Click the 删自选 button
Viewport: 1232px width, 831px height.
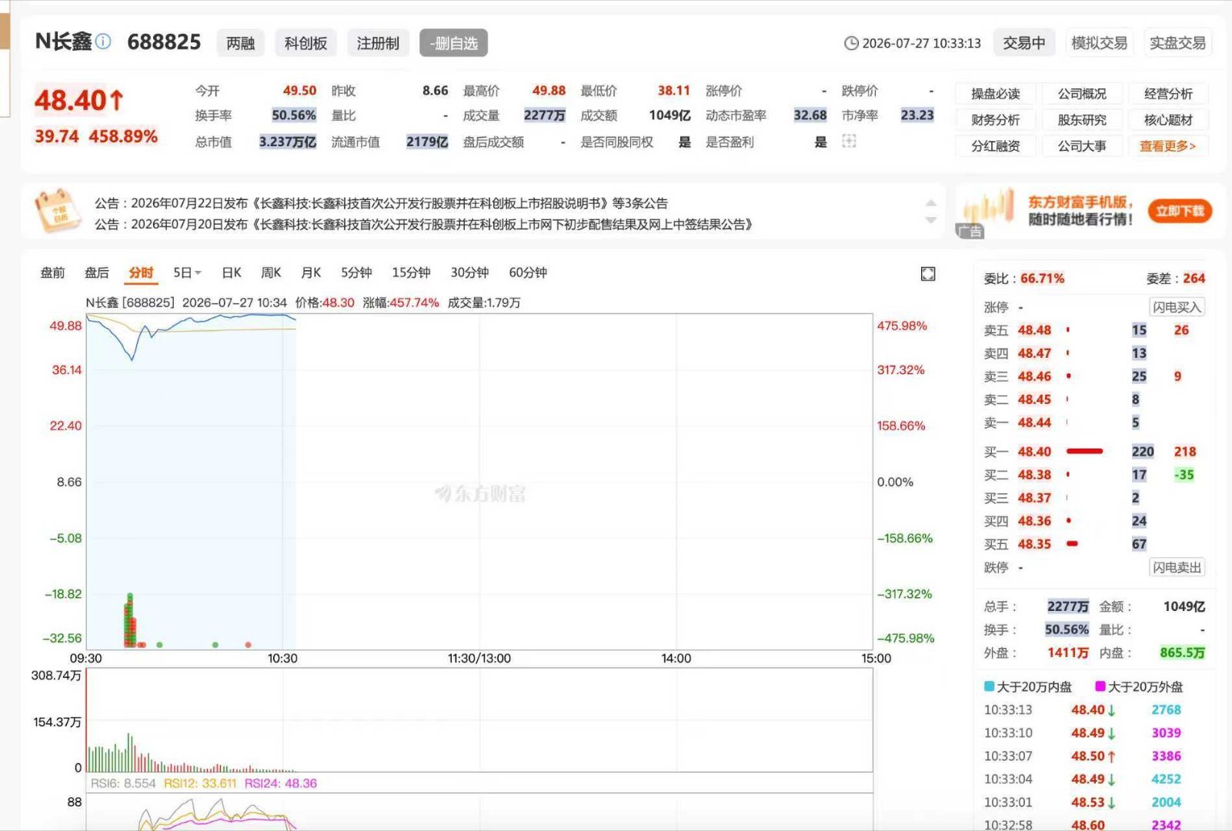click(x=454, y=43)
